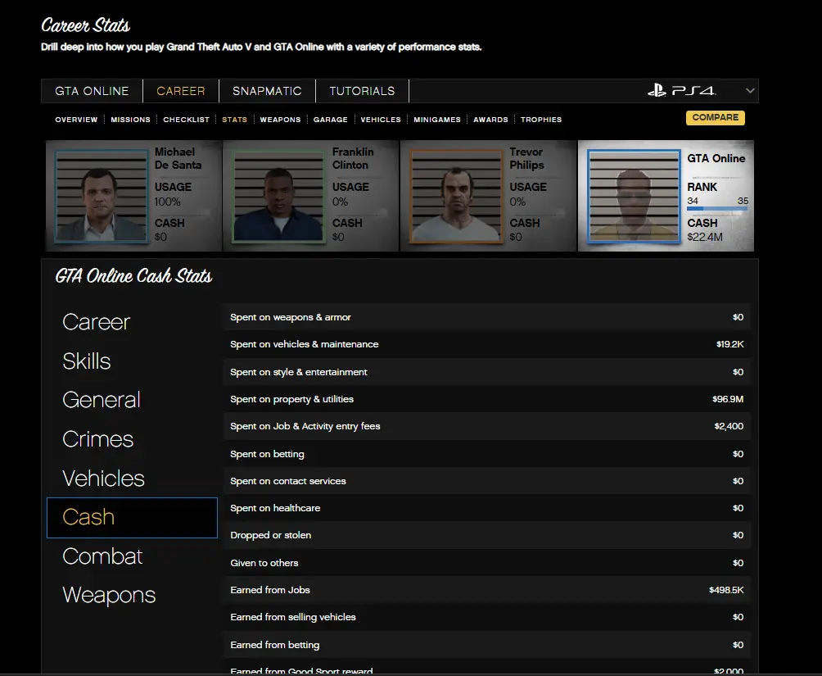Open the TUTORIALS tab
This screenshot has width=822, height=676.
362,91
